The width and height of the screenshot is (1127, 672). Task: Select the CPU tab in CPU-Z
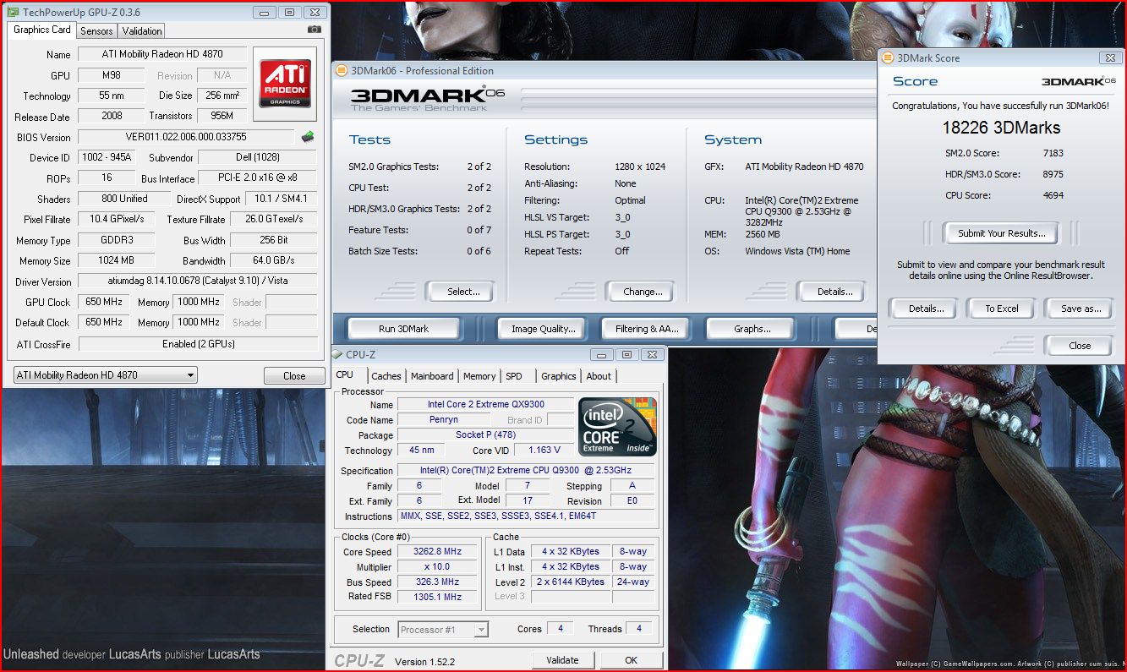click(x=345, y=374)
